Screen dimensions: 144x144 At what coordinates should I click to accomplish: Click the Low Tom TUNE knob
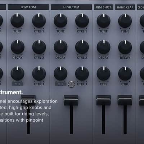17,21
